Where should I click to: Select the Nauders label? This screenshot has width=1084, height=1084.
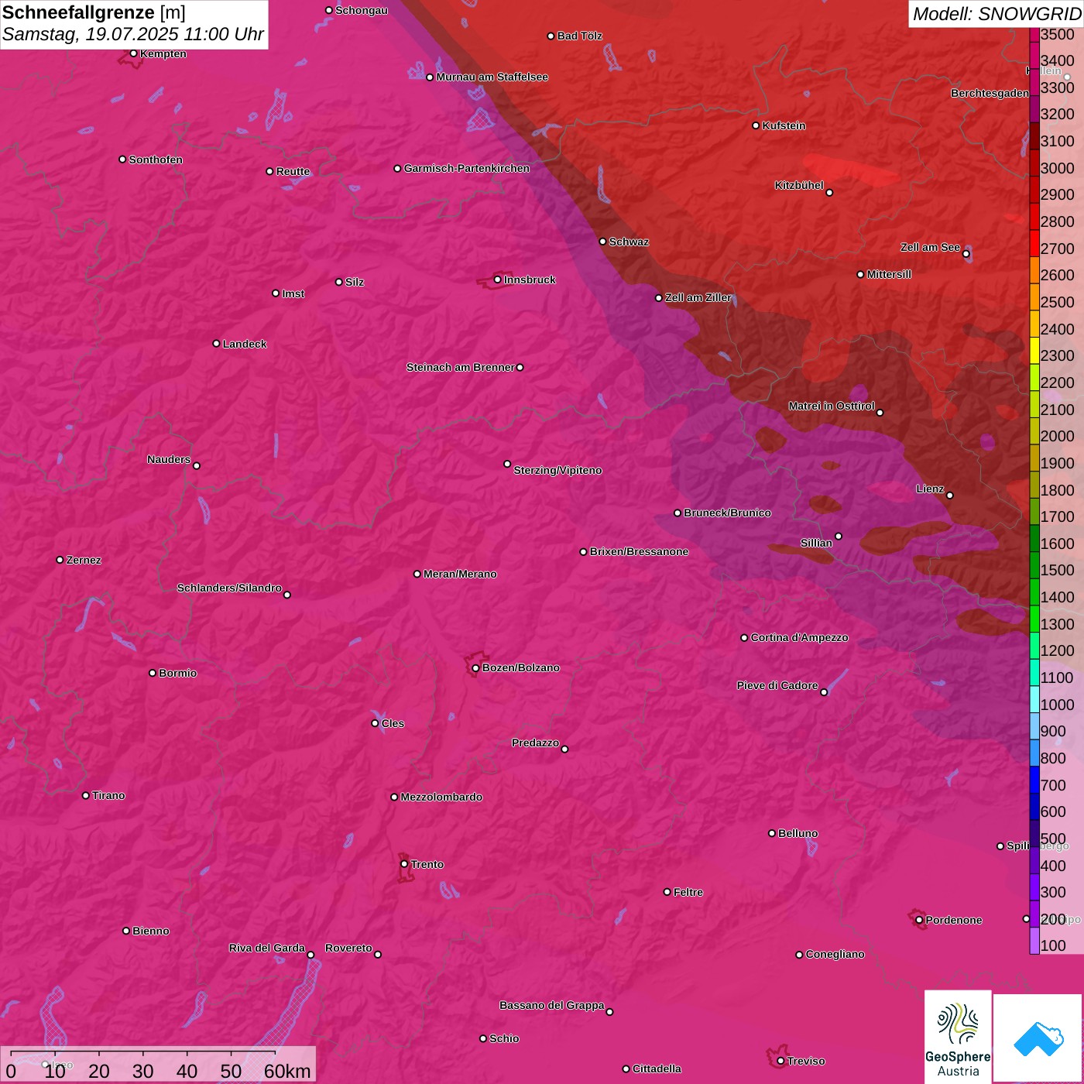pyautogui.click(x=168, y=459)
